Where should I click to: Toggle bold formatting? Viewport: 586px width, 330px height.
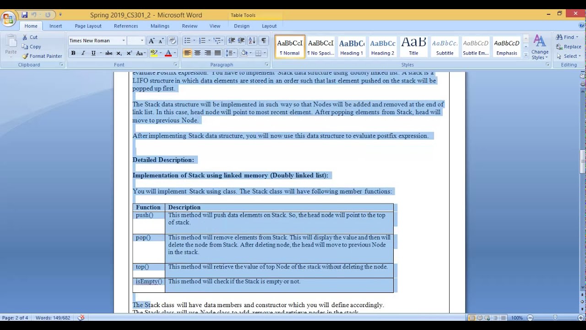pos(73,53)
